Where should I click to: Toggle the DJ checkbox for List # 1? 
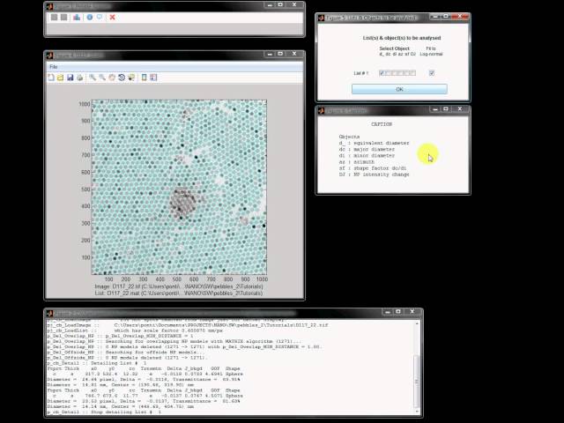click(412, 73)
